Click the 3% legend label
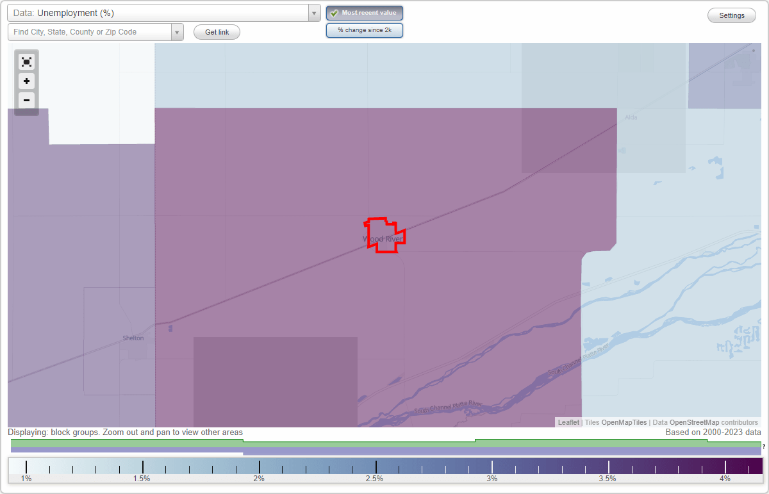Screen dimensions: 769x494 click(x=492, y=479)
